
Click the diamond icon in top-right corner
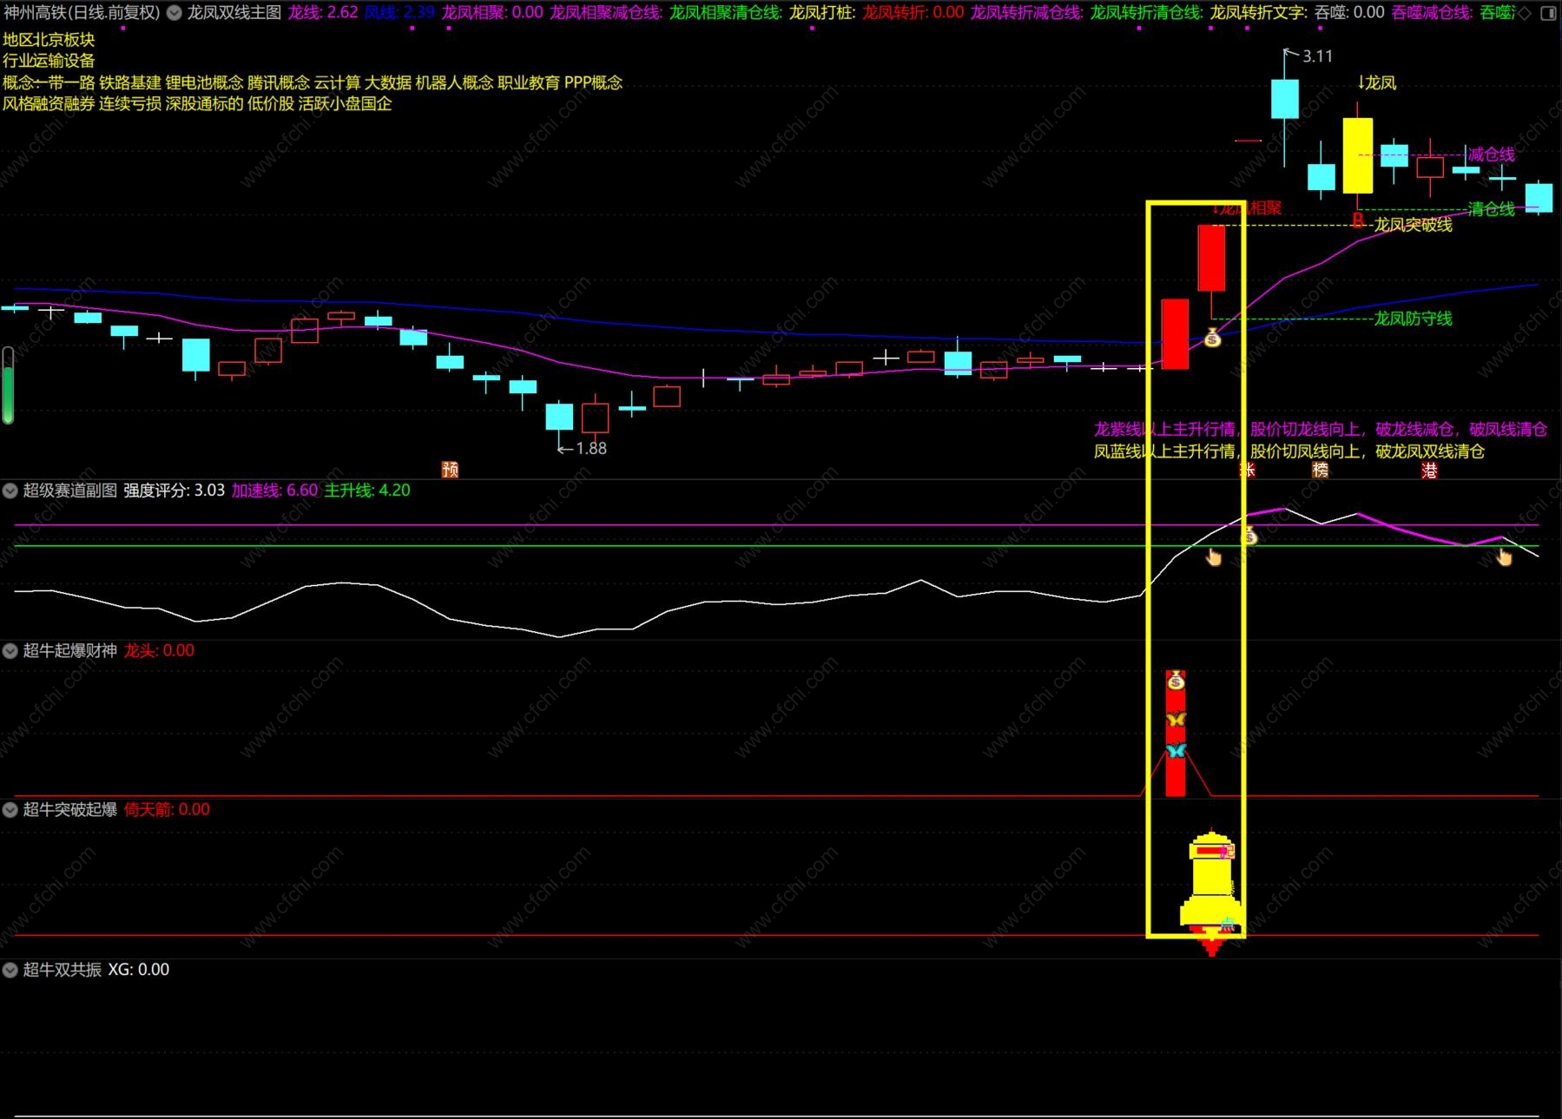coord(1524,13)
